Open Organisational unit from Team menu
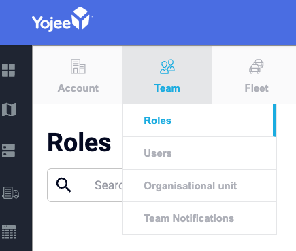 (x=199, y=186)
